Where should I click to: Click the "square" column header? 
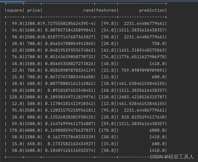[15, 10]
